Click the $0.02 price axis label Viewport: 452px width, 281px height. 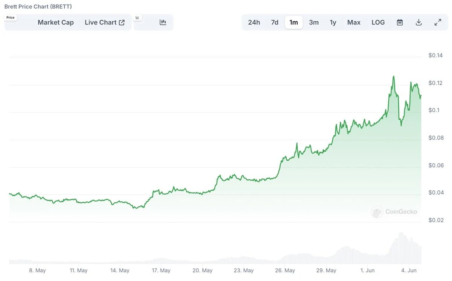436,220
